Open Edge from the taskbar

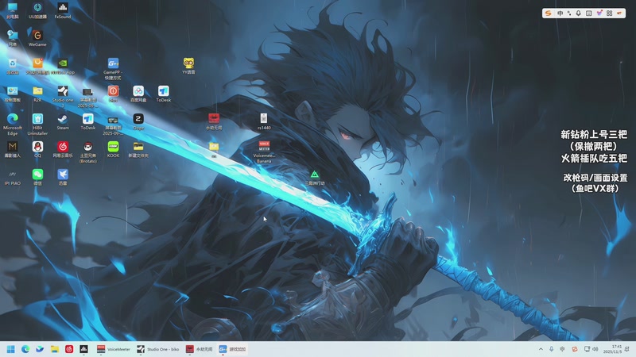tap(25, 349)
